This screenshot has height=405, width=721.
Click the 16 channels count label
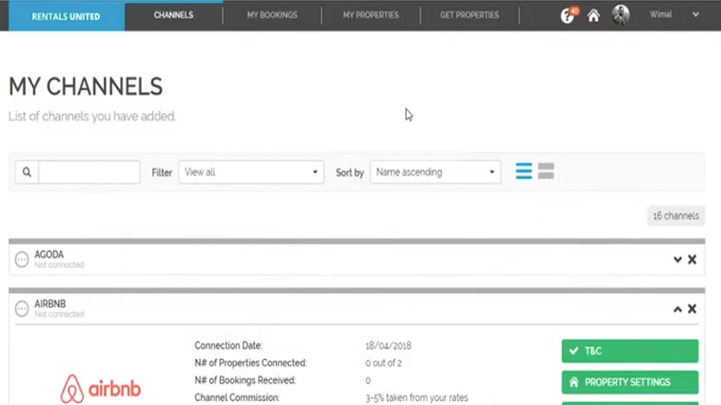[676, 215]
